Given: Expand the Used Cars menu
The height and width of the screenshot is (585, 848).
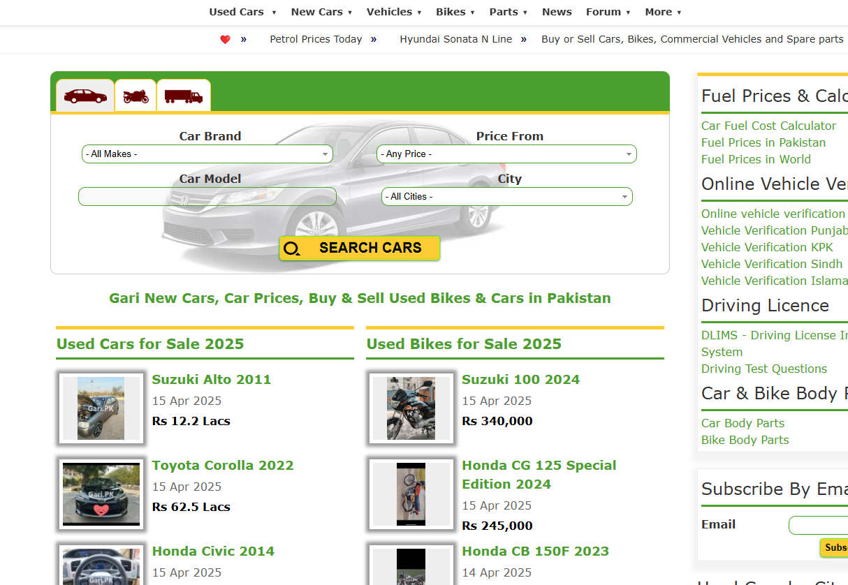Looking at the screenshot, I should tap(242, 12).
